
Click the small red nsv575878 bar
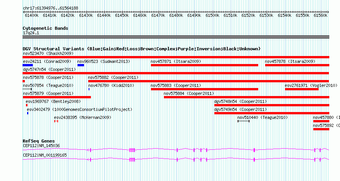pyautogui.click(x=24, y=81)
